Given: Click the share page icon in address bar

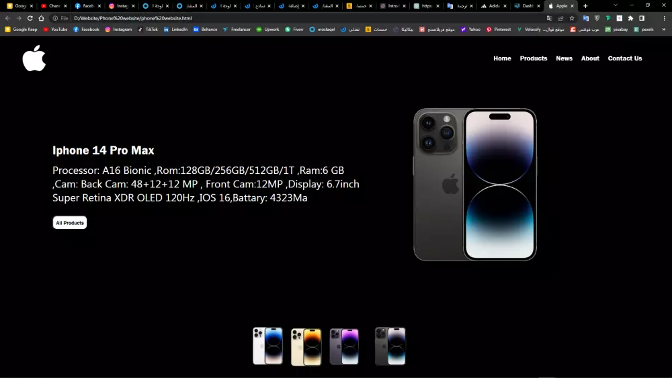Looking at the screenshot, I should tap(560, 18).
